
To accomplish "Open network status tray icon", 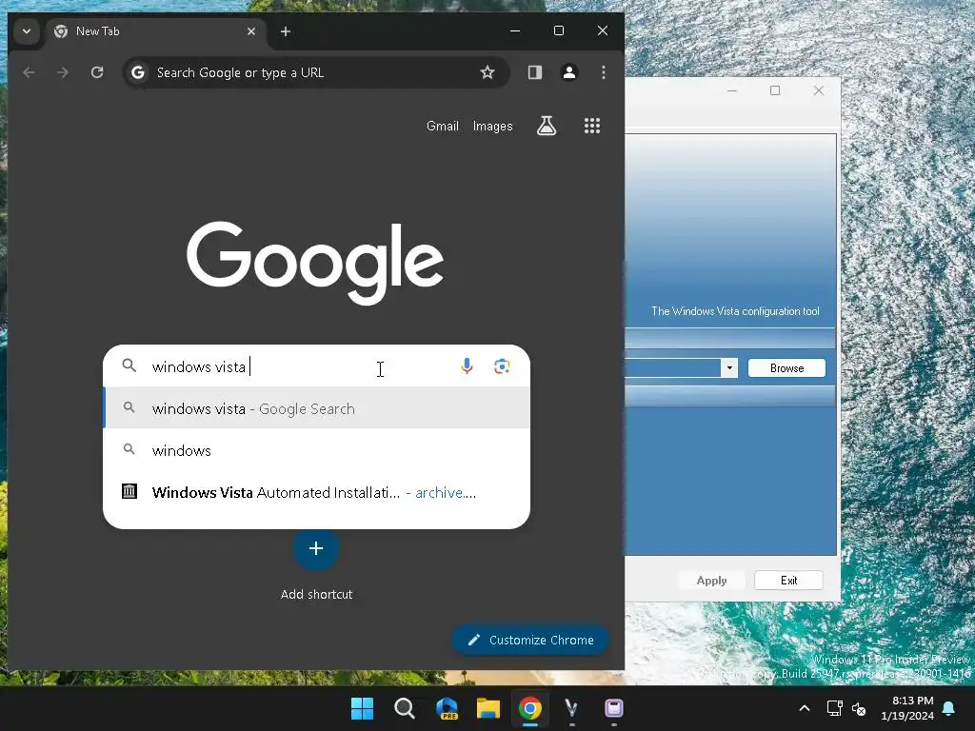I will [834, 708].
